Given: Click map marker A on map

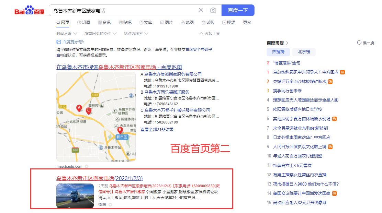Looking at the screenshot, I should (79, 108).
